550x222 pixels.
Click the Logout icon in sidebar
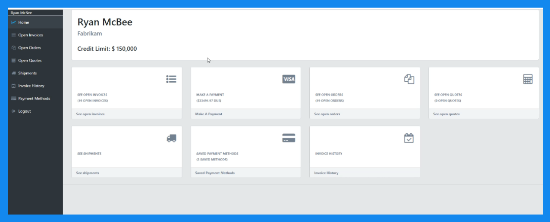coord(14,111)
